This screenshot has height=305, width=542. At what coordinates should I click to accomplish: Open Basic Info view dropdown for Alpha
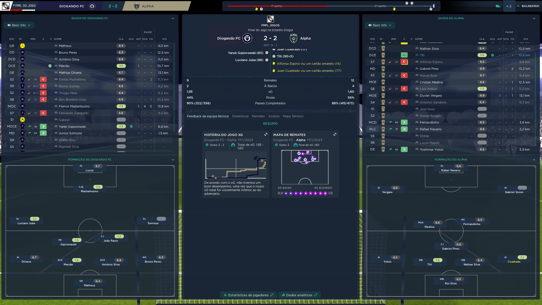pyautogui.click(x=380, y=25)
